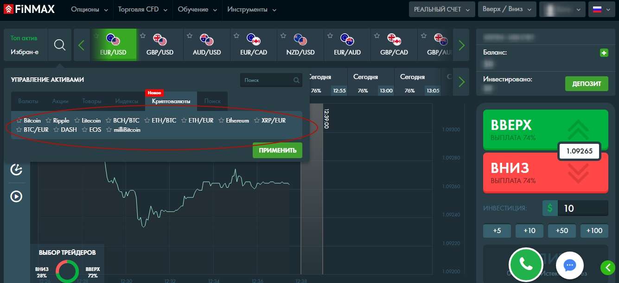
Task: Select the milliBitcoin asset
Action: (127, 130)
